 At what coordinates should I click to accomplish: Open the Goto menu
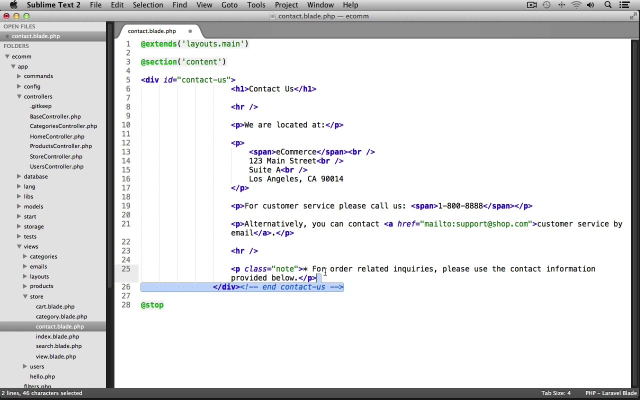pyautogui.click(x=229, y=5)
